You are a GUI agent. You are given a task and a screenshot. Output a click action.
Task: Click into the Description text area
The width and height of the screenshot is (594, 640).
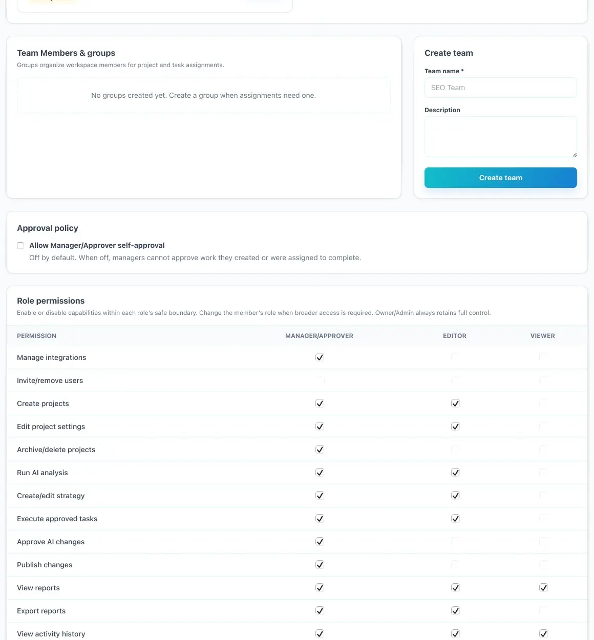[x=501, y=137]
